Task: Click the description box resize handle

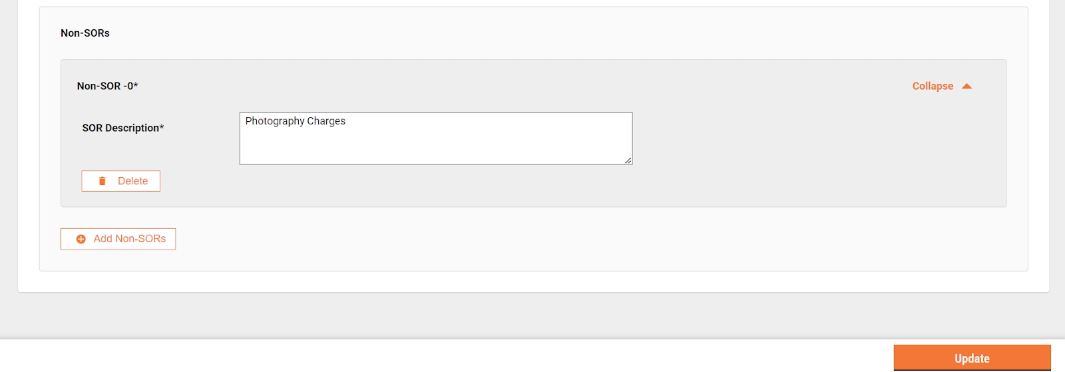Action: (628, 160)
